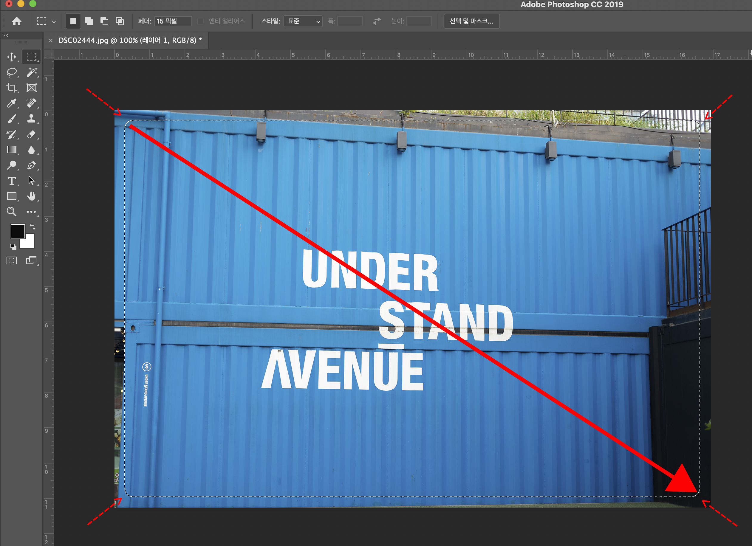752x546 pixels.
Task: Choose Add to selection mode
Action: 89,21
